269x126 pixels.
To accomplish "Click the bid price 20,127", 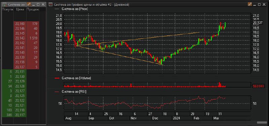I will click(x=20, y=91).
